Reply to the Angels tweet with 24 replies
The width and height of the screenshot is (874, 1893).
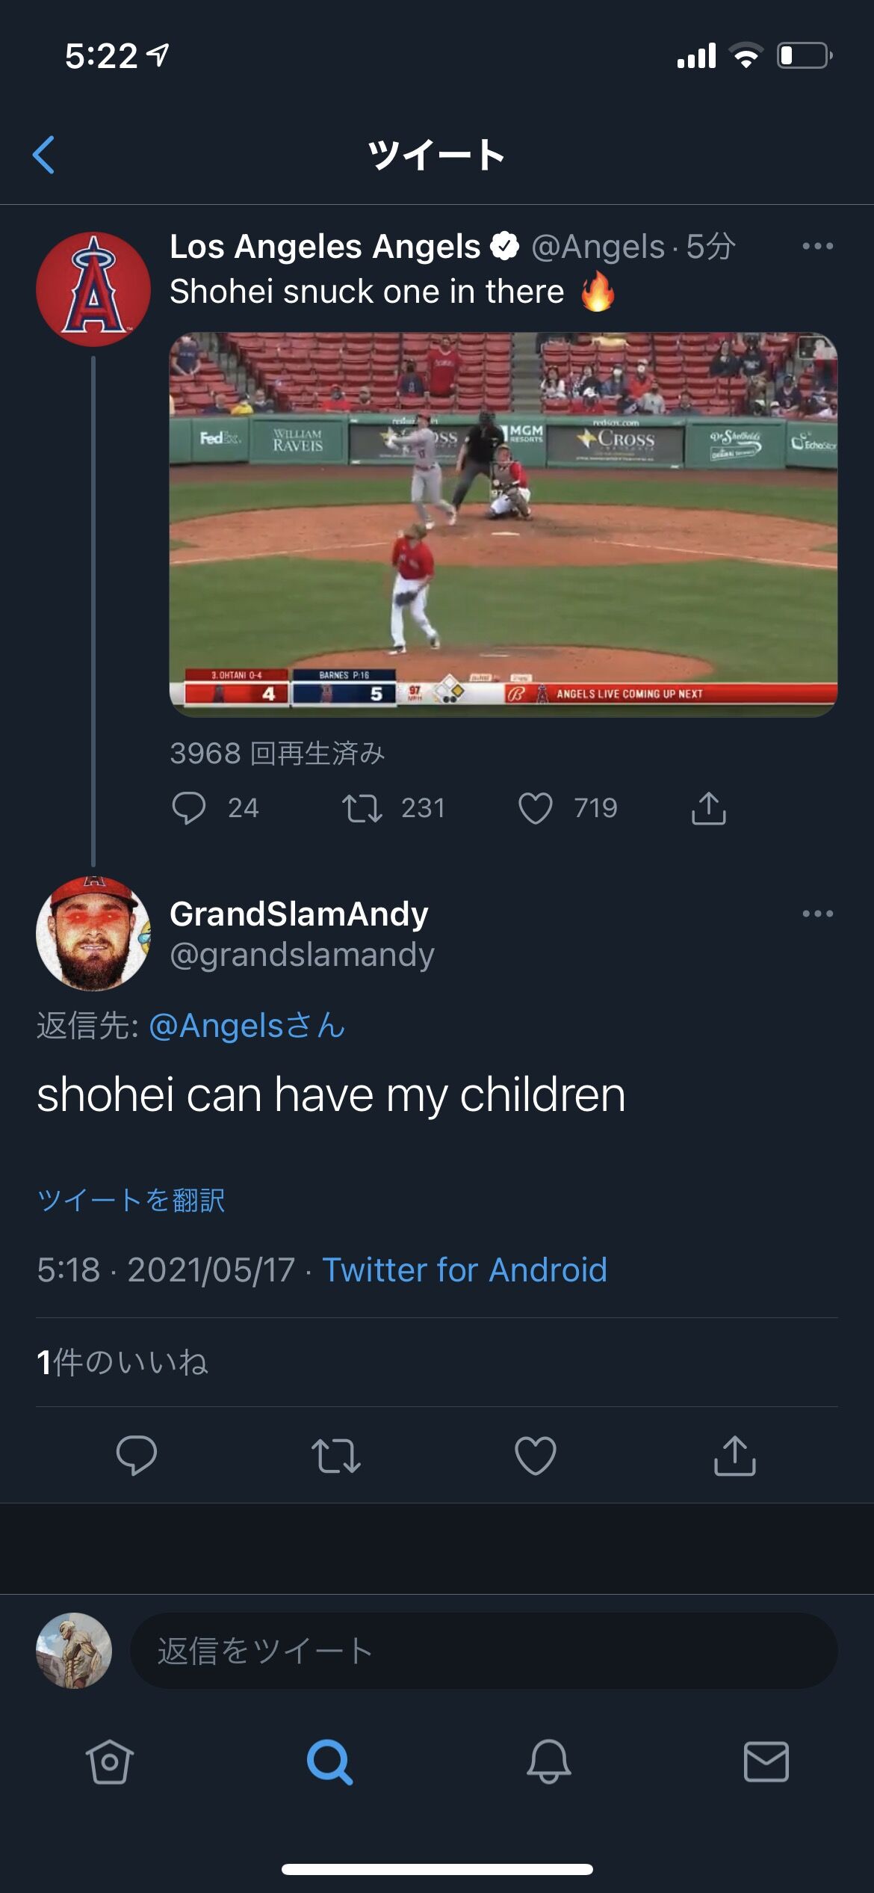click(x=189, y=808)
